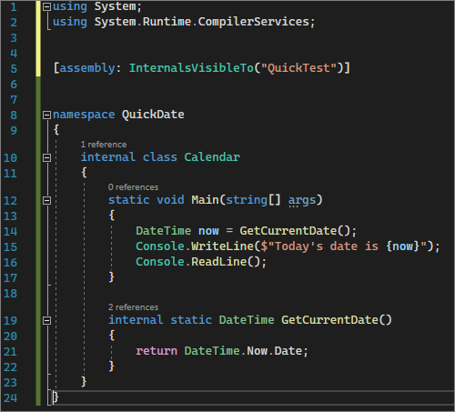The image size is (455, 412).
Task: Click line number 19 in the gutter
Action: point(10,321)
